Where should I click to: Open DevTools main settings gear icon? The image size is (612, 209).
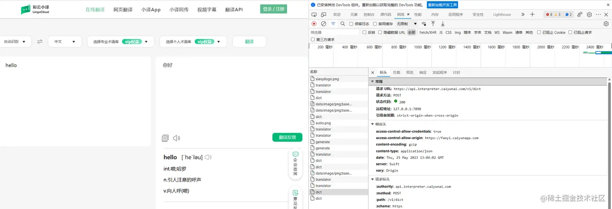point(589,15)
